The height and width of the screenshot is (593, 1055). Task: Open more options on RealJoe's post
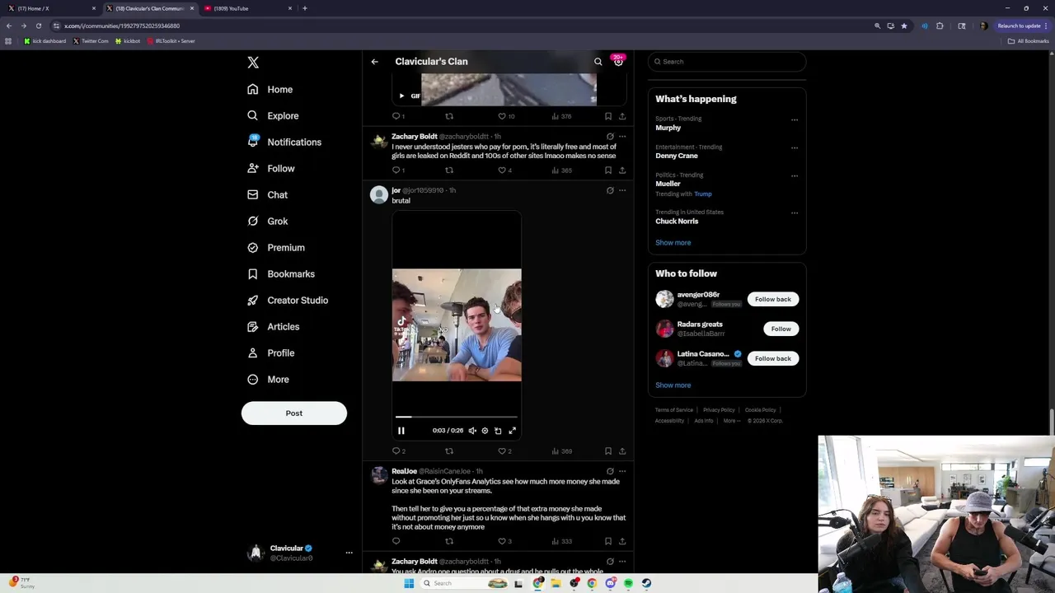click(x=622, y=471)
